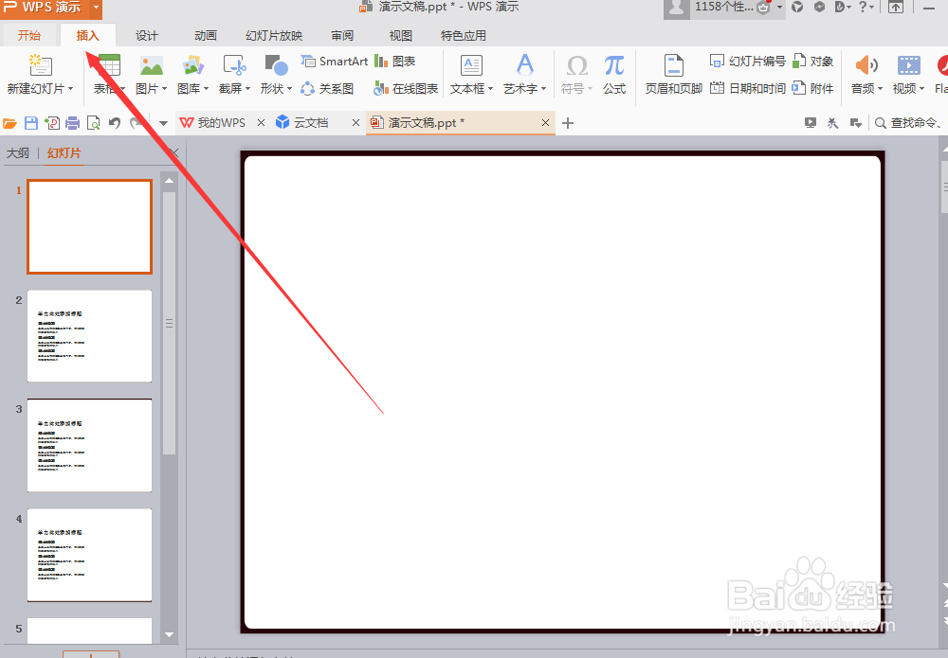Click the Open folder icon in quick toolbar

(x=9, y=123)
